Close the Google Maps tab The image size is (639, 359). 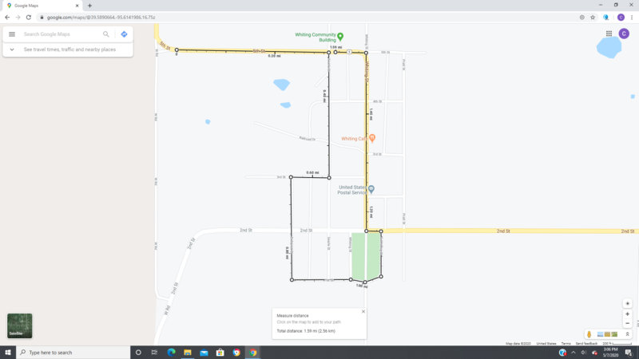[x=77, y=6]
